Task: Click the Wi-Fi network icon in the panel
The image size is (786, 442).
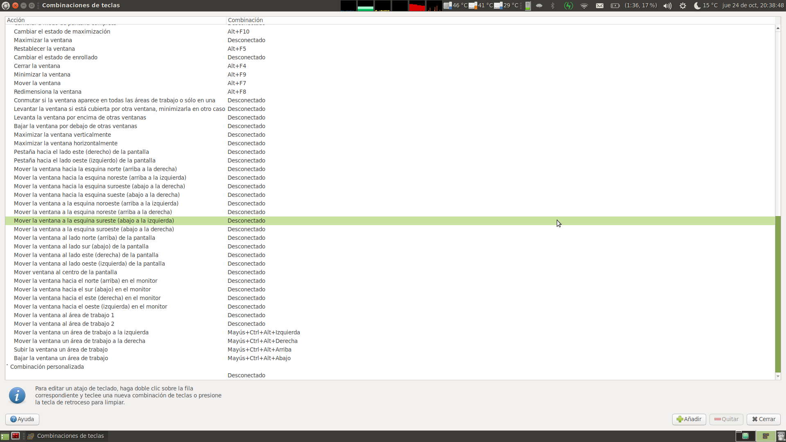Action: tap(584, 6)
